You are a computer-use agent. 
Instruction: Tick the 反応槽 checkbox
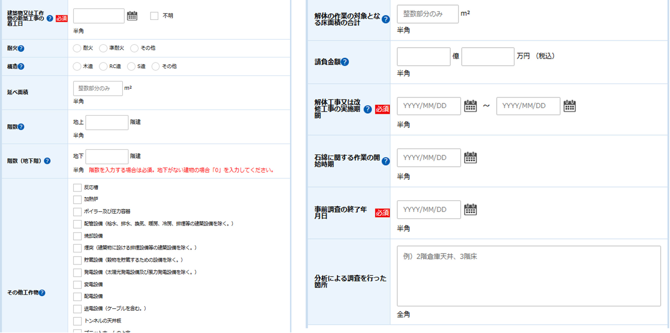[x=77, y=188]
